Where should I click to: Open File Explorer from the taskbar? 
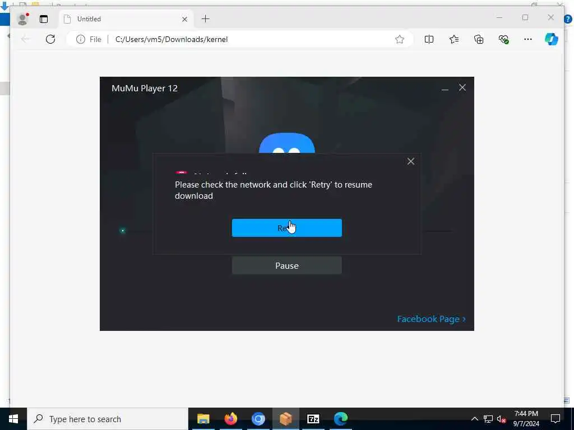point(203,419)
